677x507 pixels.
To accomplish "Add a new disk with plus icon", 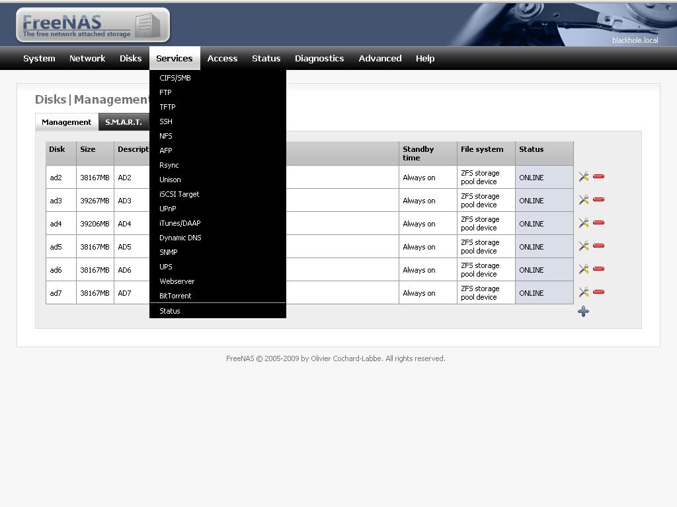I will (x=583, y=312).
